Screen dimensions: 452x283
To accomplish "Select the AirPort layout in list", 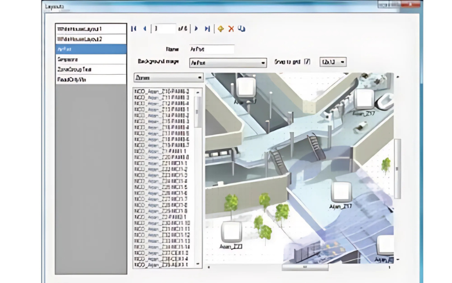I will (91, 49).
